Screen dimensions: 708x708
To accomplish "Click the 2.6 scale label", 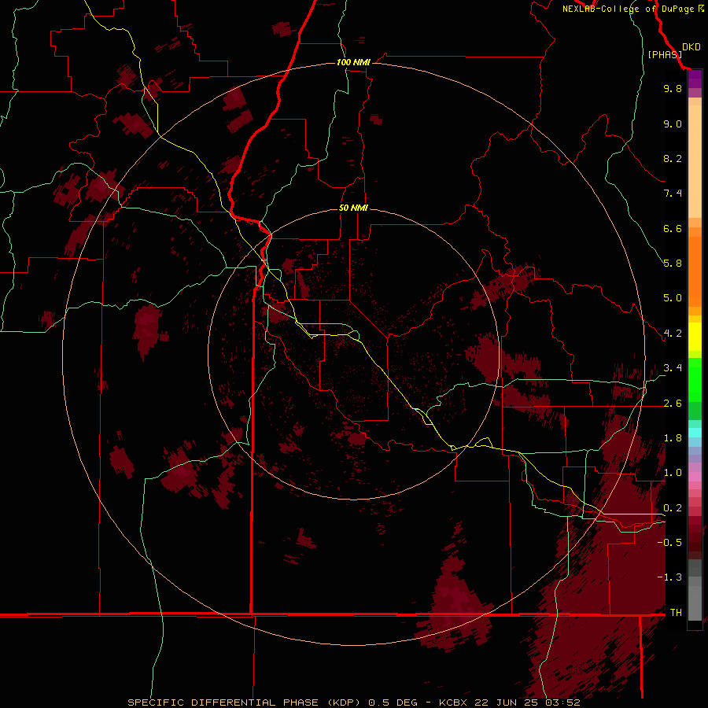I will pyautogui.click(x=673, y=404).
